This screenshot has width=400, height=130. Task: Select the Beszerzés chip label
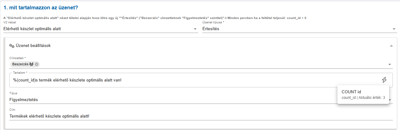tap(20, 64)
